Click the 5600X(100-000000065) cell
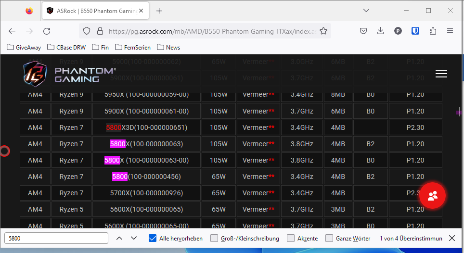 click(x=146, y=209)
